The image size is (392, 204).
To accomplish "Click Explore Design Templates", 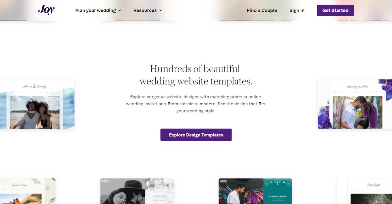I will tap(196, 135).
